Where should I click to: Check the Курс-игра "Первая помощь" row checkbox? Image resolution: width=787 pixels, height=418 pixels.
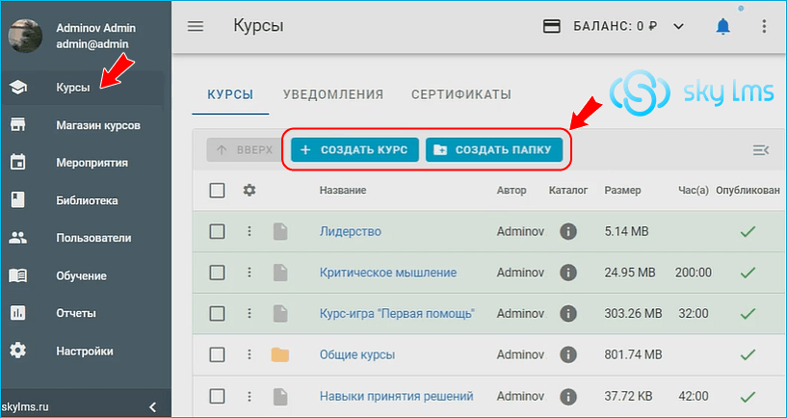(217, 314)
